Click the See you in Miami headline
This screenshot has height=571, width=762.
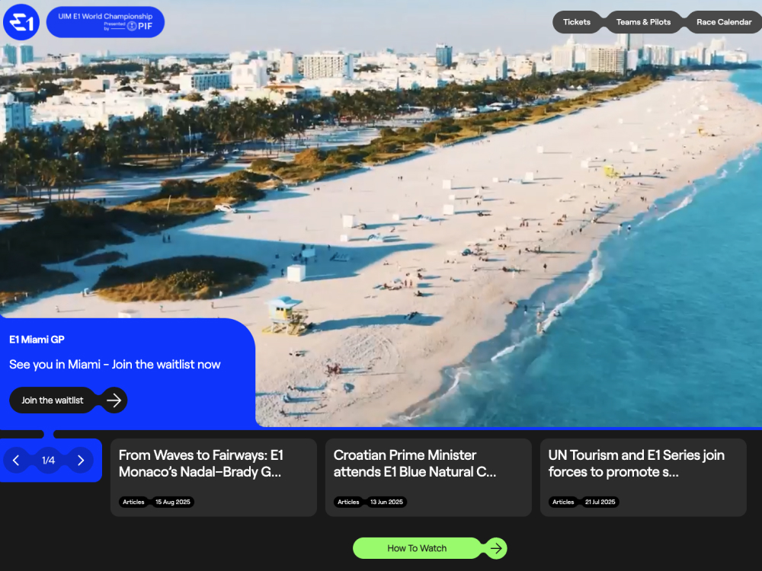click(x=115, y=365)
